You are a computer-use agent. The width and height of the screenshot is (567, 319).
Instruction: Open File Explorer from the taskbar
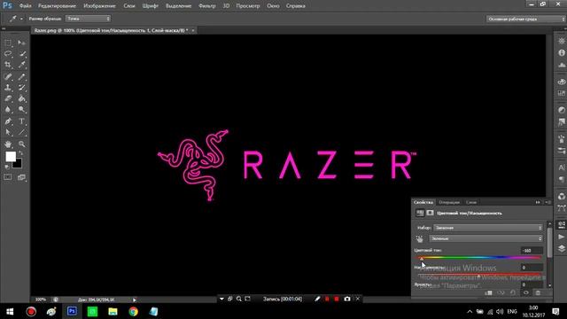(x=113, y=311)
